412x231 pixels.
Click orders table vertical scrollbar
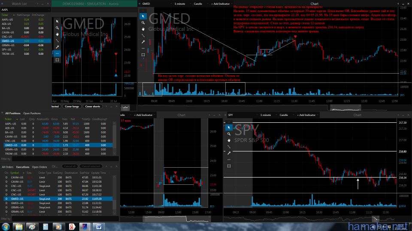pyautogui.click(x=114, y=195)
